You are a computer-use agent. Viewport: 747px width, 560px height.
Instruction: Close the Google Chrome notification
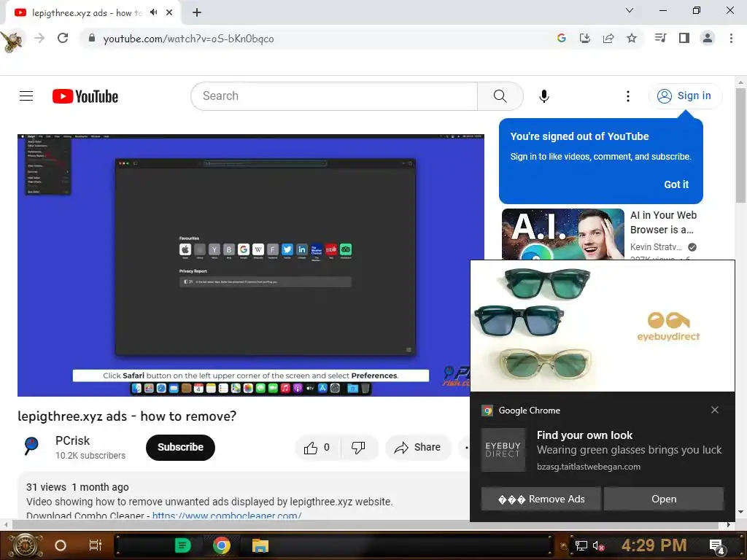coord(715,410)
